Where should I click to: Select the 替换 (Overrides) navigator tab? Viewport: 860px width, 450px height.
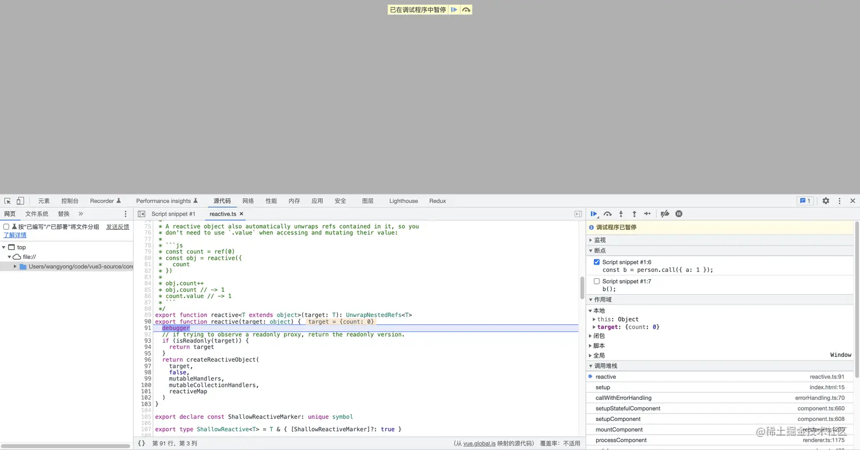pos(64,214)
